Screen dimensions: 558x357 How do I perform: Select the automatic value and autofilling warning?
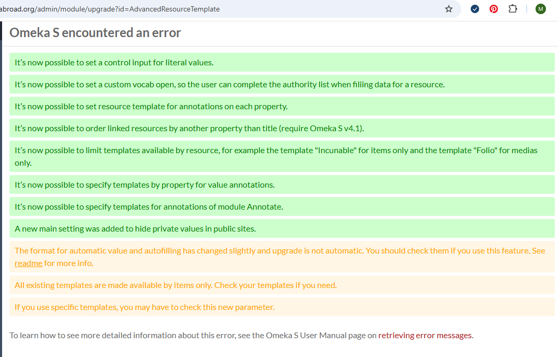pos(282,257)
